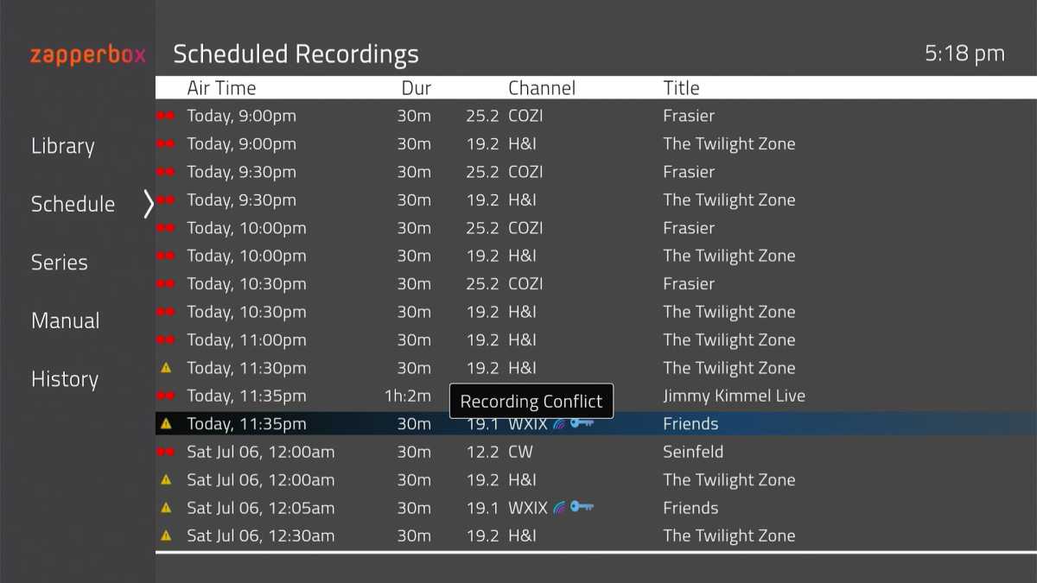Click the Scheduled Recordings heading
This screenshot has width=1037, height=583.
click(296, 54)
